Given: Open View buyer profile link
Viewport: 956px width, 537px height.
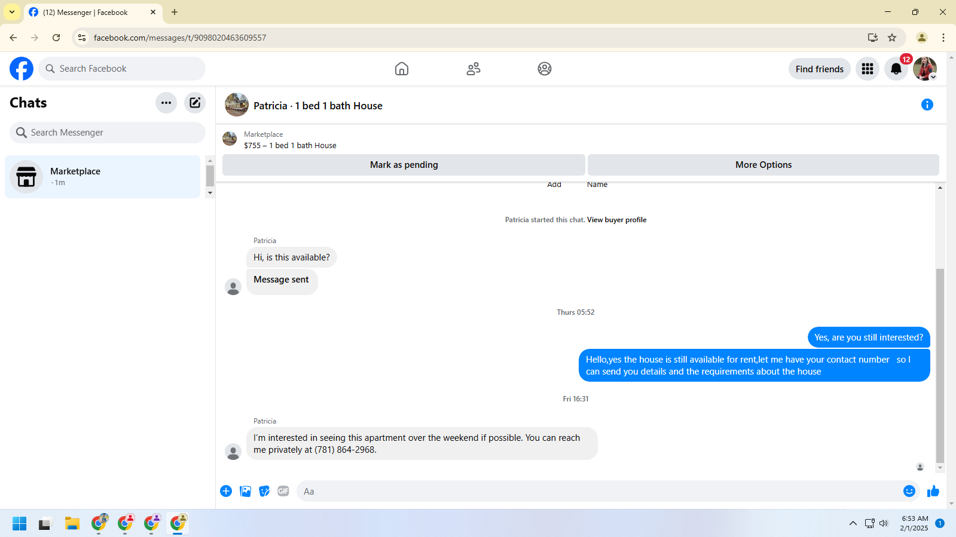Looking at the screenshot, I should point(616,220).
